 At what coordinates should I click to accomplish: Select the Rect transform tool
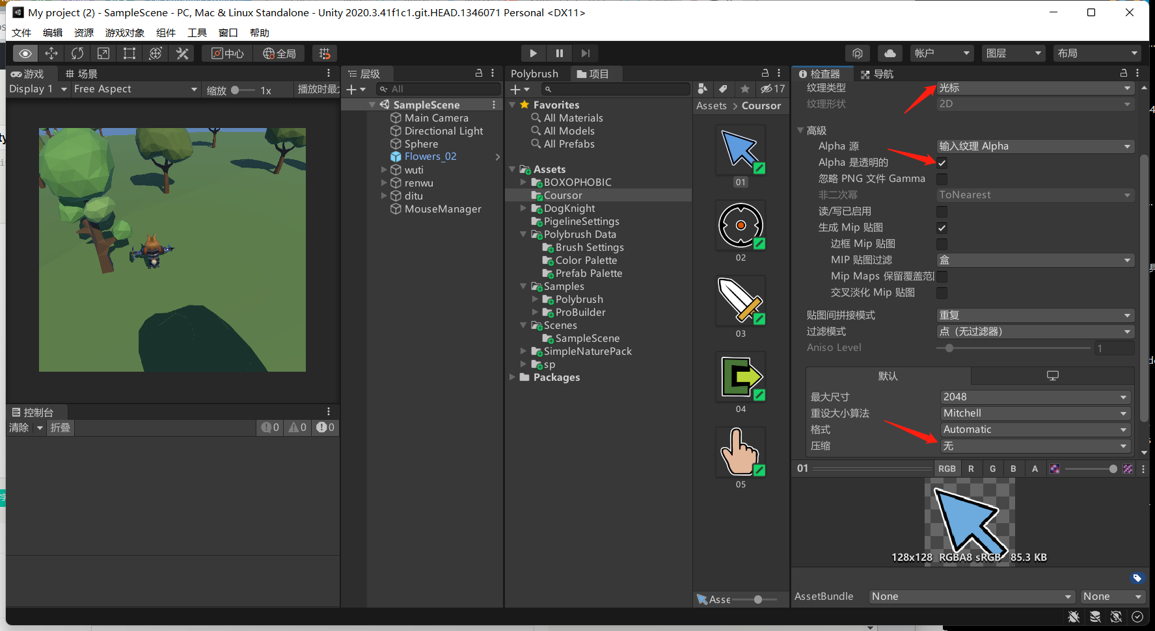point(129,53)
